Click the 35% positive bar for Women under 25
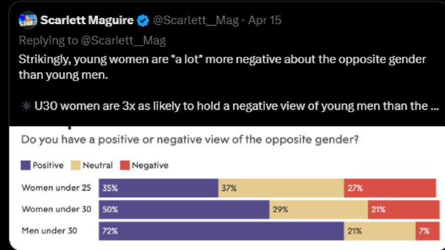This screenshot has height=250, width=445. 159,188
